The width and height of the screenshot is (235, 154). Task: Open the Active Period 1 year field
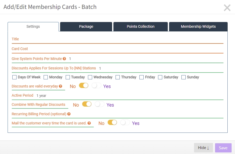(118, 96)
